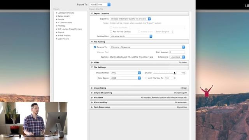Click the example filename text

click(132, 57)
